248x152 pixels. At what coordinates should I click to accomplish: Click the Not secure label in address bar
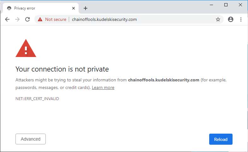click(56, 19)
